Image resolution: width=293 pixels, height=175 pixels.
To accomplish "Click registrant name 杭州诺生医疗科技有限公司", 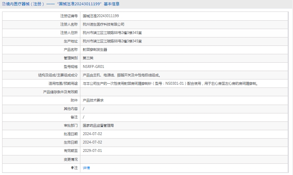I will [x=104, y=24].
